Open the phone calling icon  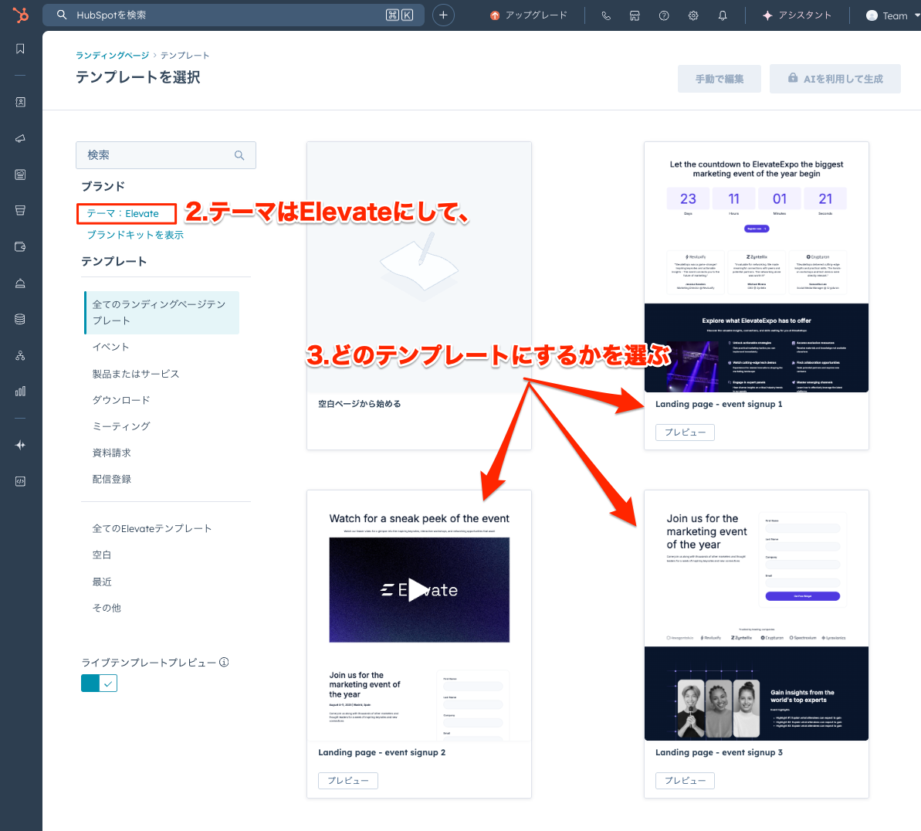606,15
